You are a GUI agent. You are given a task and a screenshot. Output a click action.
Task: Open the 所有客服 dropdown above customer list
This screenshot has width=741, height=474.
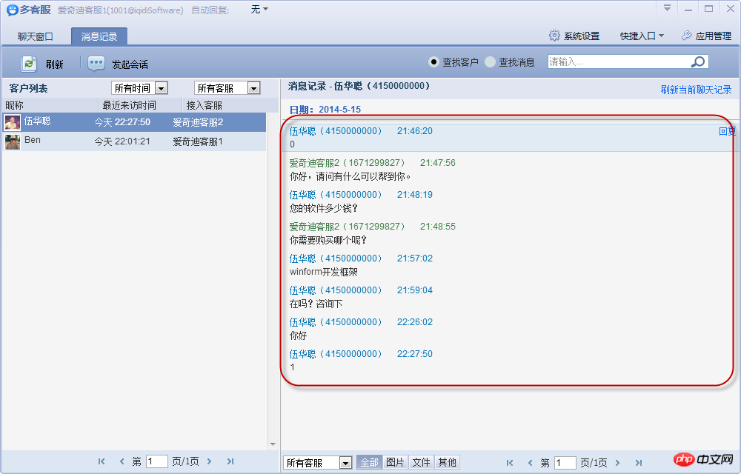coord(227,88)
